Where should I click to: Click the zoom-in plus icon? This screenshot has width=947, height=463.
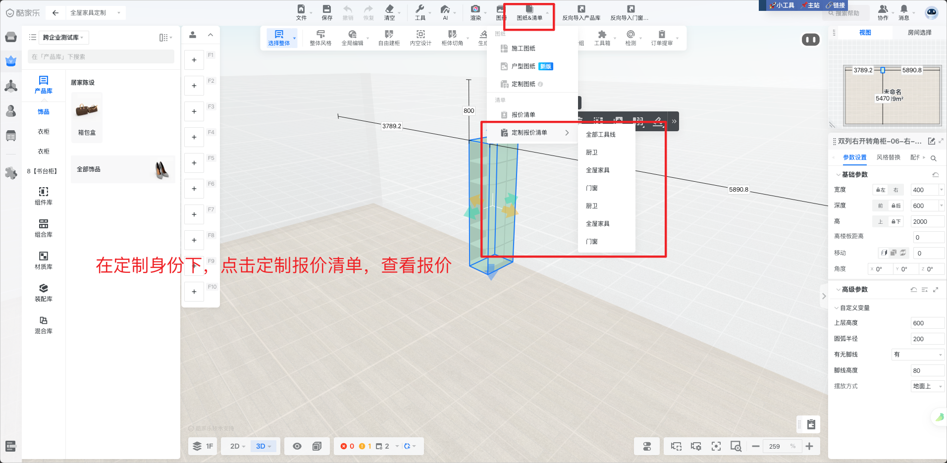pos(809,446)
